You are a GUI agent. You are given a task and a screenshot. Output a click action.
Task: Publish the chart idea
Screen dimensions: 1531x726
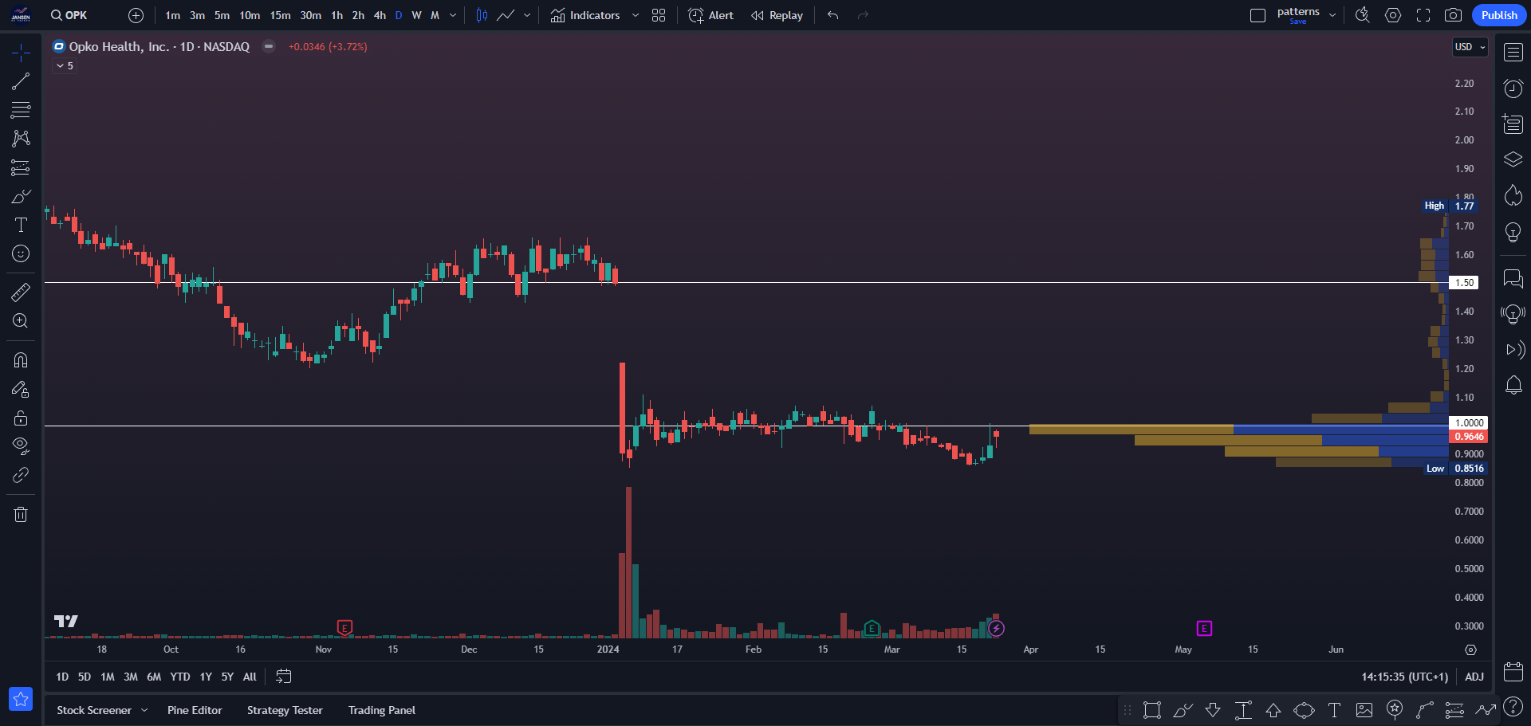point(1499,15)
